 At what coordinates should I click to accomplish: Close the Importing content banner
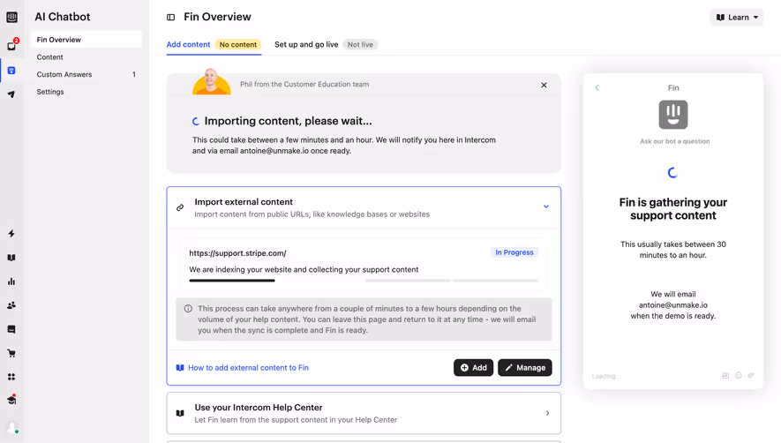(544, 86)
